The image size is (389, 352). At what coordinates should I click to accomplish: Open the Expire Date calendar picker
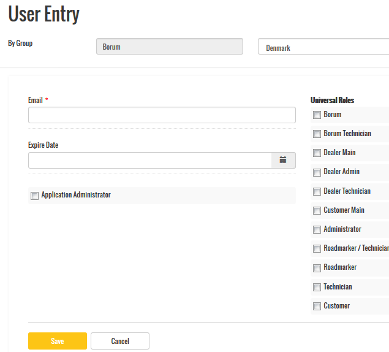pyautogui.click(x=283, y=160)
